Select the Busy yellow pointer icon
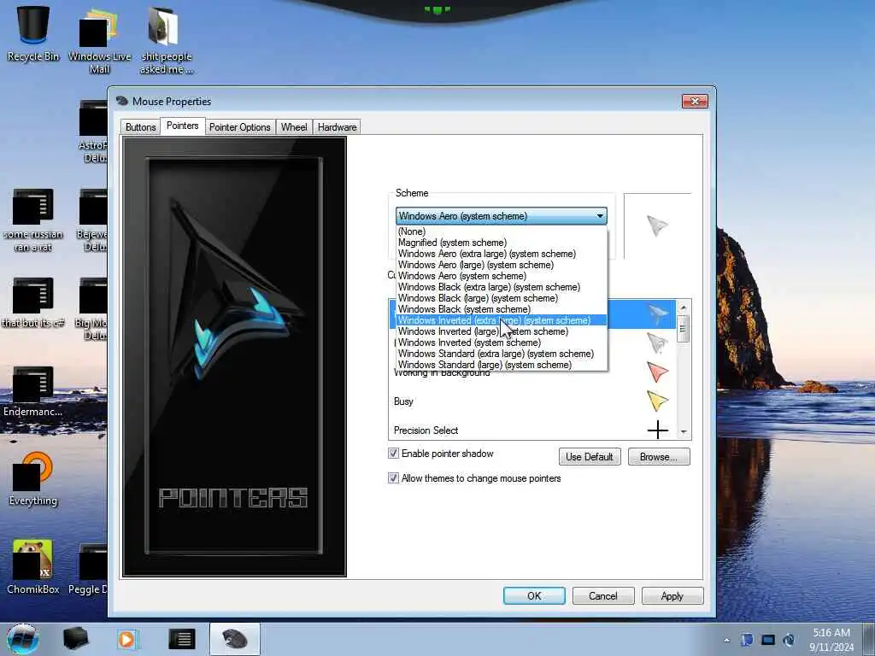Viewport: 875px width, 656px height. coord(657,401)
